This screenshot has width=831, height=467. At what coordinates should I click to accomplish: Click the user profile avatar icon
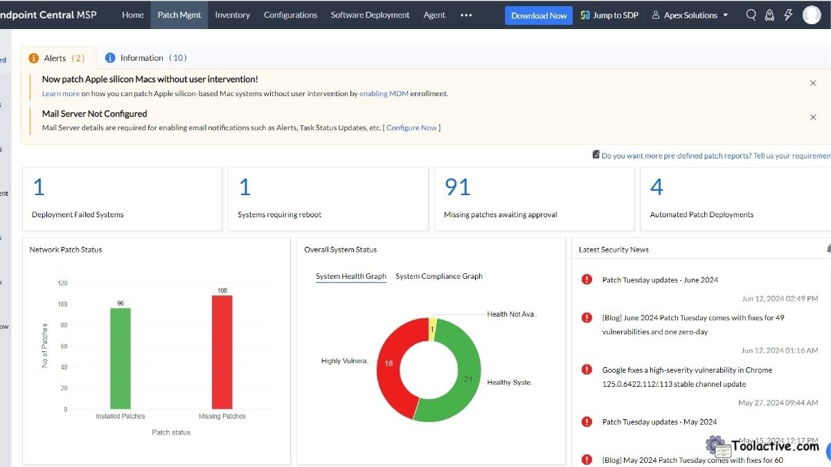[811, 14]
